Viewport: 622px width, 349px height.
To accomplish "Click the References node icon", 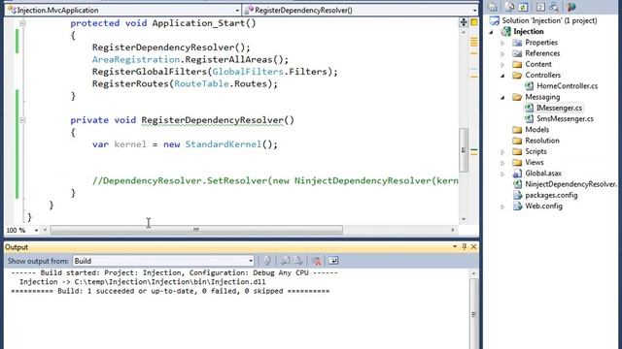I will [517, 53].
